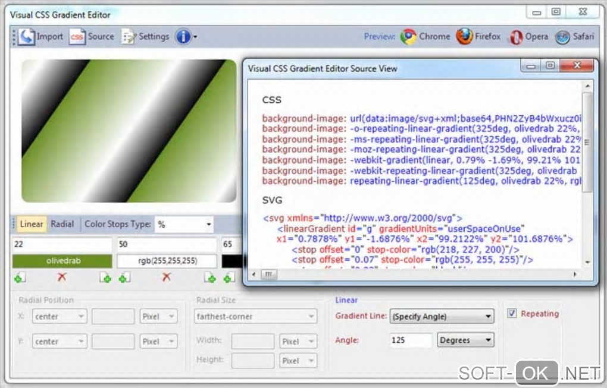Preview the gradient in Firefox
Viewport: 607px width, 388px height.
tap(464, 37)
